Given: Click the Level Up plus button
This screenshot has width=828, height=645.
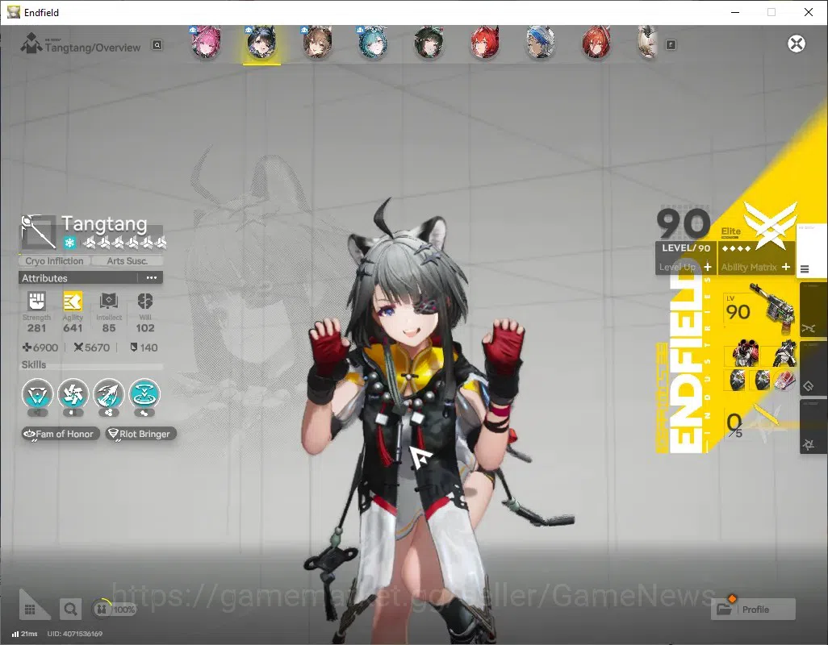Looking at the screenshot, I should [708, 268].
